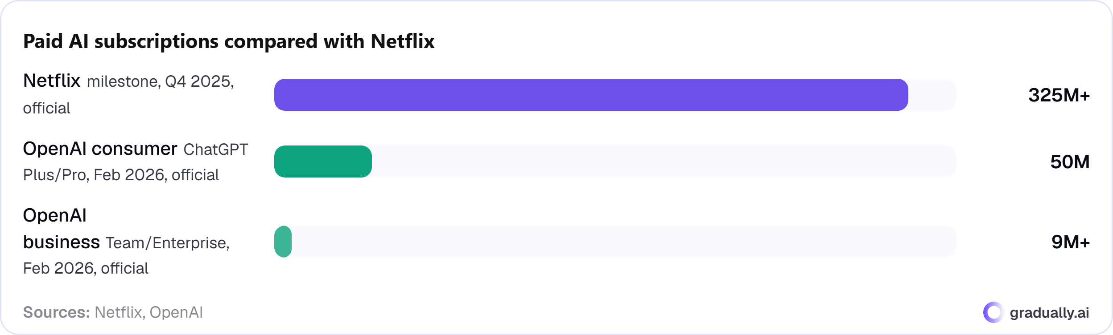The width and height of the screenshot is (1113, 335).
Task: Click the Sources: heading text
Action: [x=57, y=312]
